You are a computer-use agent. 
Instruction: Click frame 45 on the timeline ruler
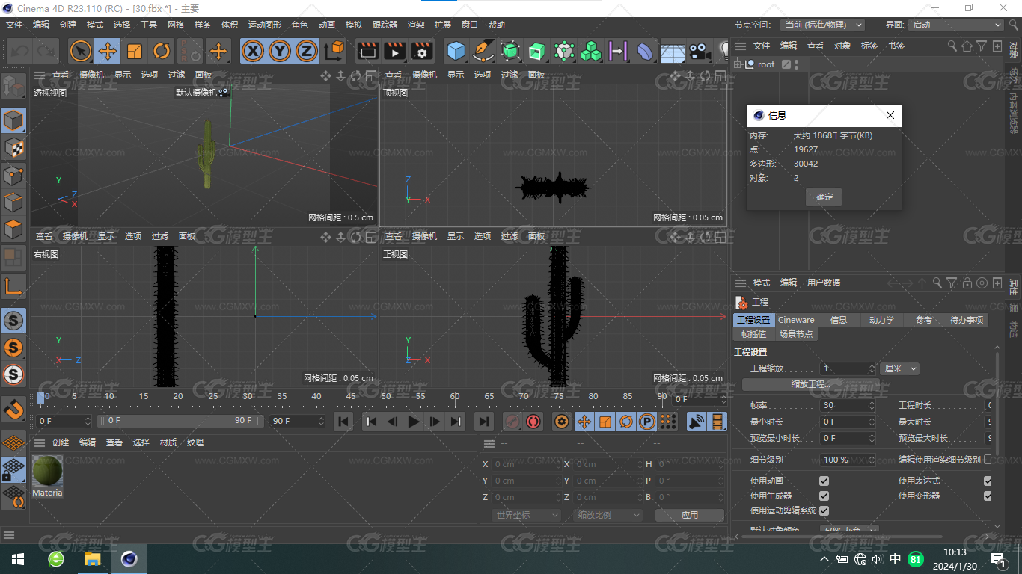pyautogui.click(x=350, y=396)
